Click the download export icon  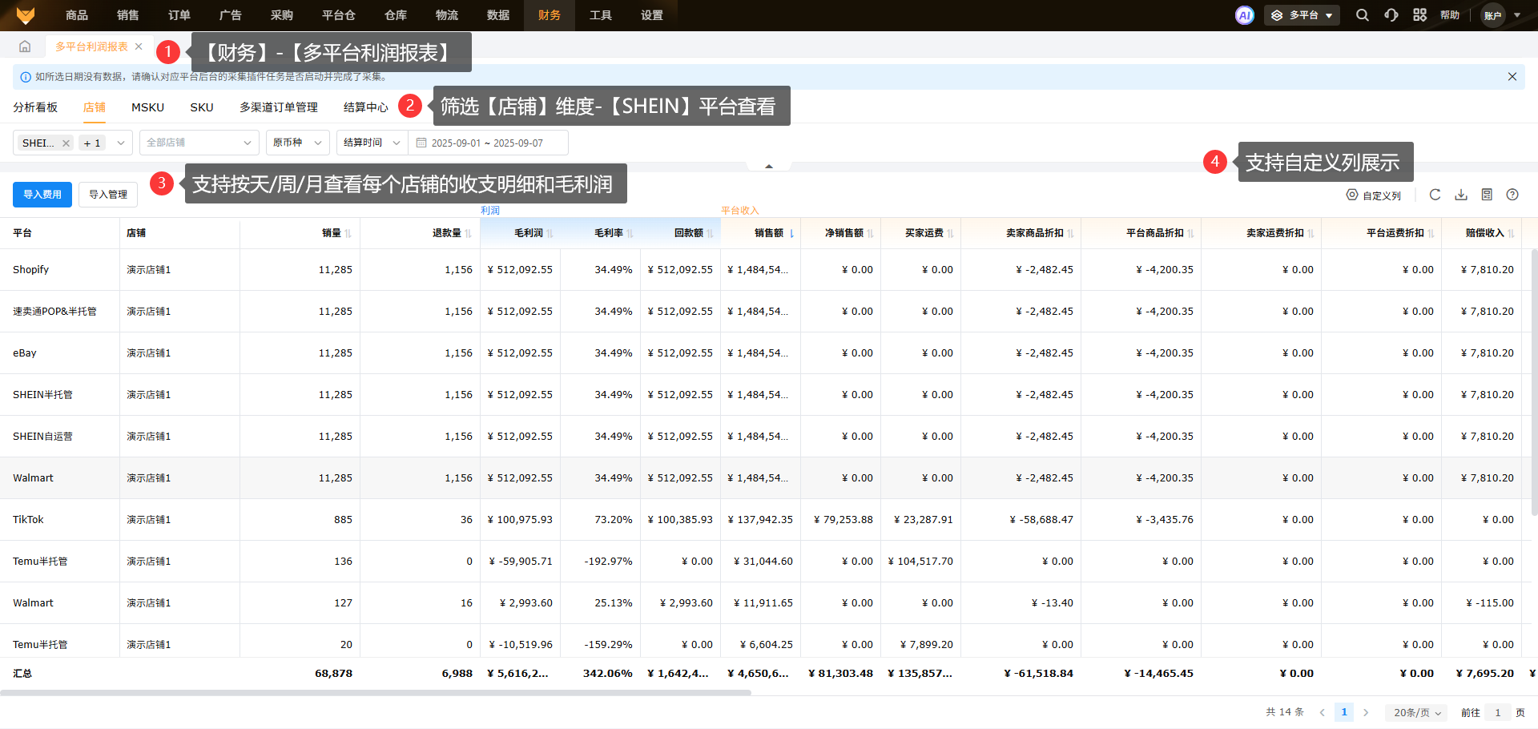pos(1461,195)
